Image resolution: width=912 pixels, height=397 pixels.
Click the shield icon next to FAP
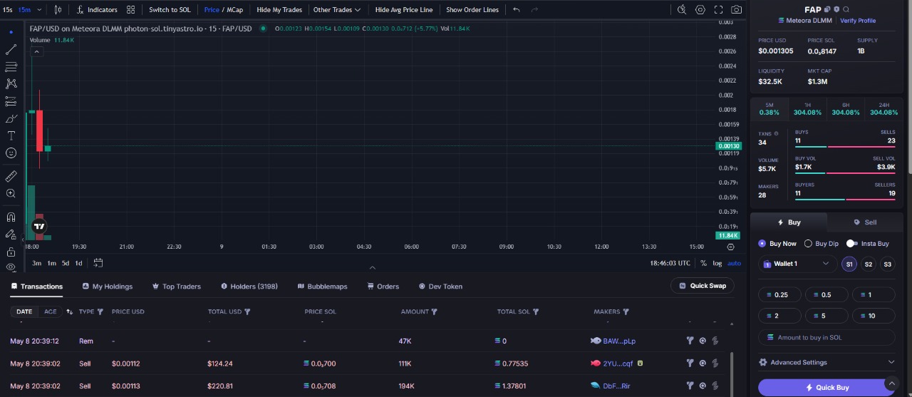pos(836,9)
